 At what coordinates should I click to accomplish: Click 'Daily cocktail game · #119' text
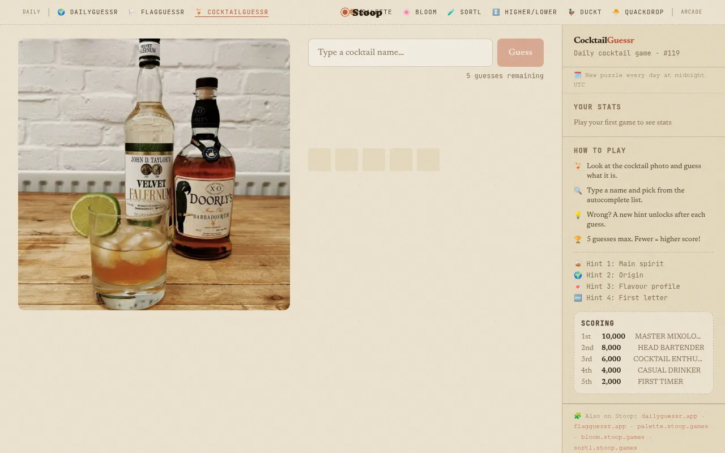click(x=626, y=53)
